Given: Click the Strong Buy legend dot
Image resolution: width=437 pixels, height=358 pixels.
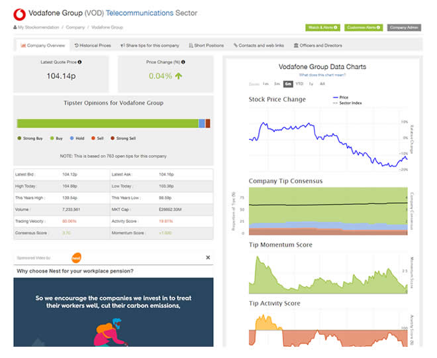Looking at the screenshot, I should [19, 139].
